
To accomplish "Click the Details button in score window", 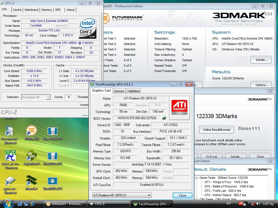I will coord(236,156).
